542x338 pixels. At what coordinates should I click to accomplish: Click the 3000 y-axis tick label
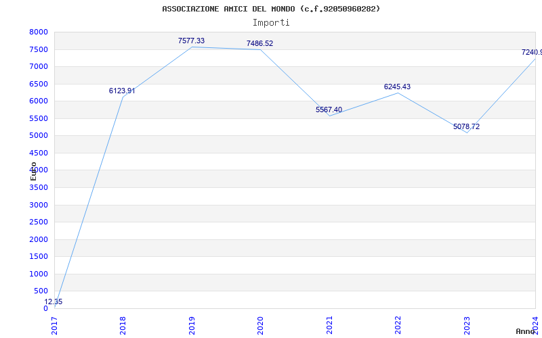(39, 205)
